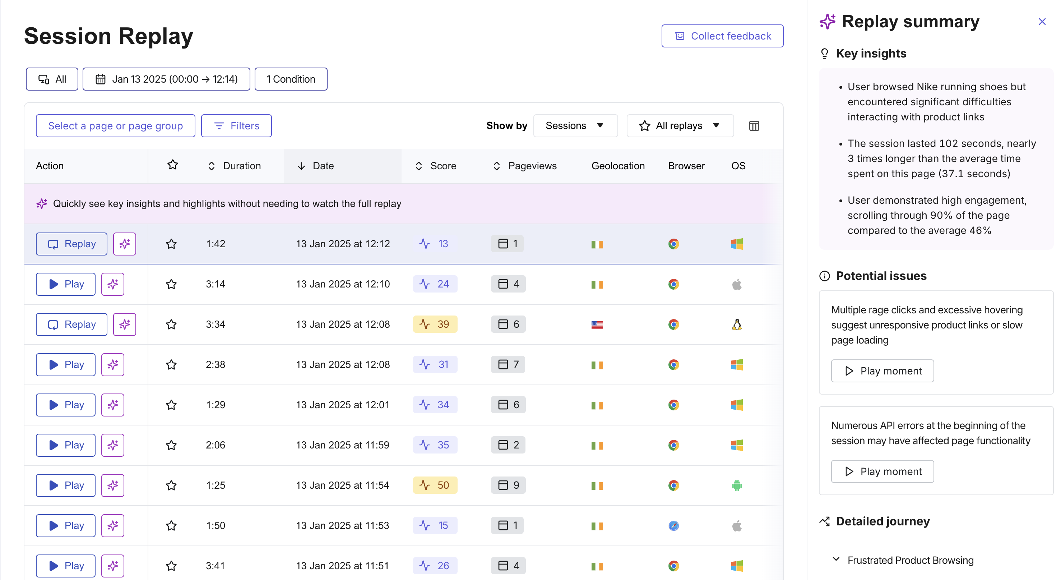Replay the 3:34 duration session

coord(72,324)
